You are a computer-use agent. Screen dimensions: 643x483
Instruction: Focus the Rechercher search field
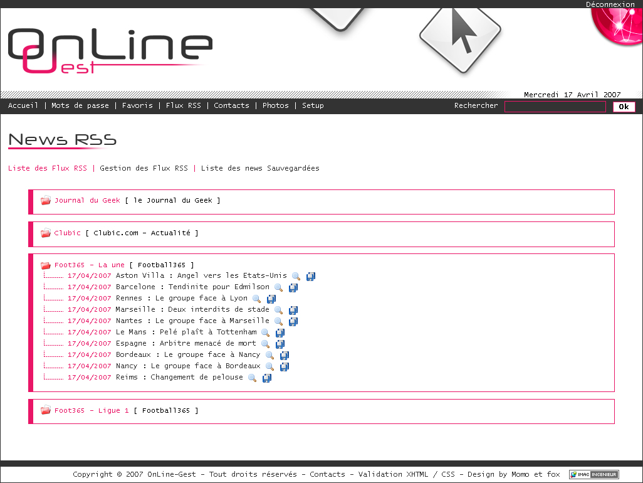(x=555, y=107)
